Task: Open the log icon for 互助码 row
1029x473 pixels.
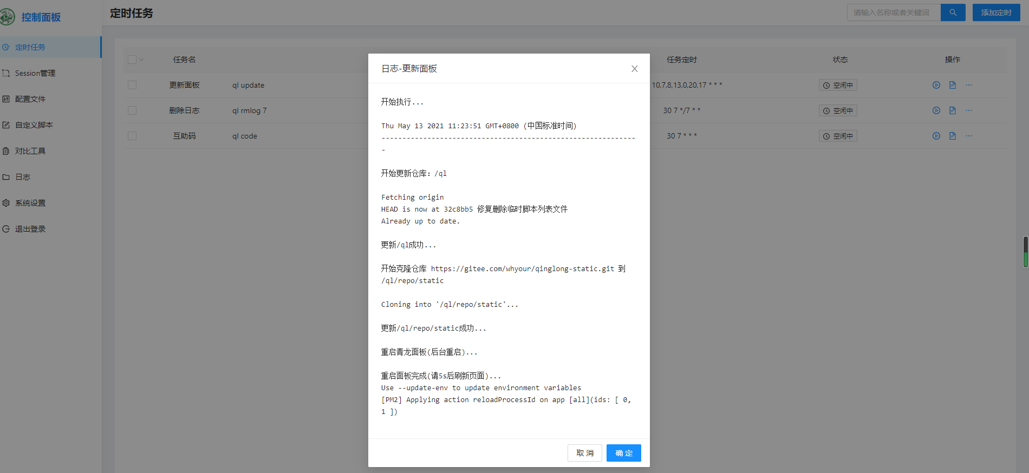Action: 953,136
